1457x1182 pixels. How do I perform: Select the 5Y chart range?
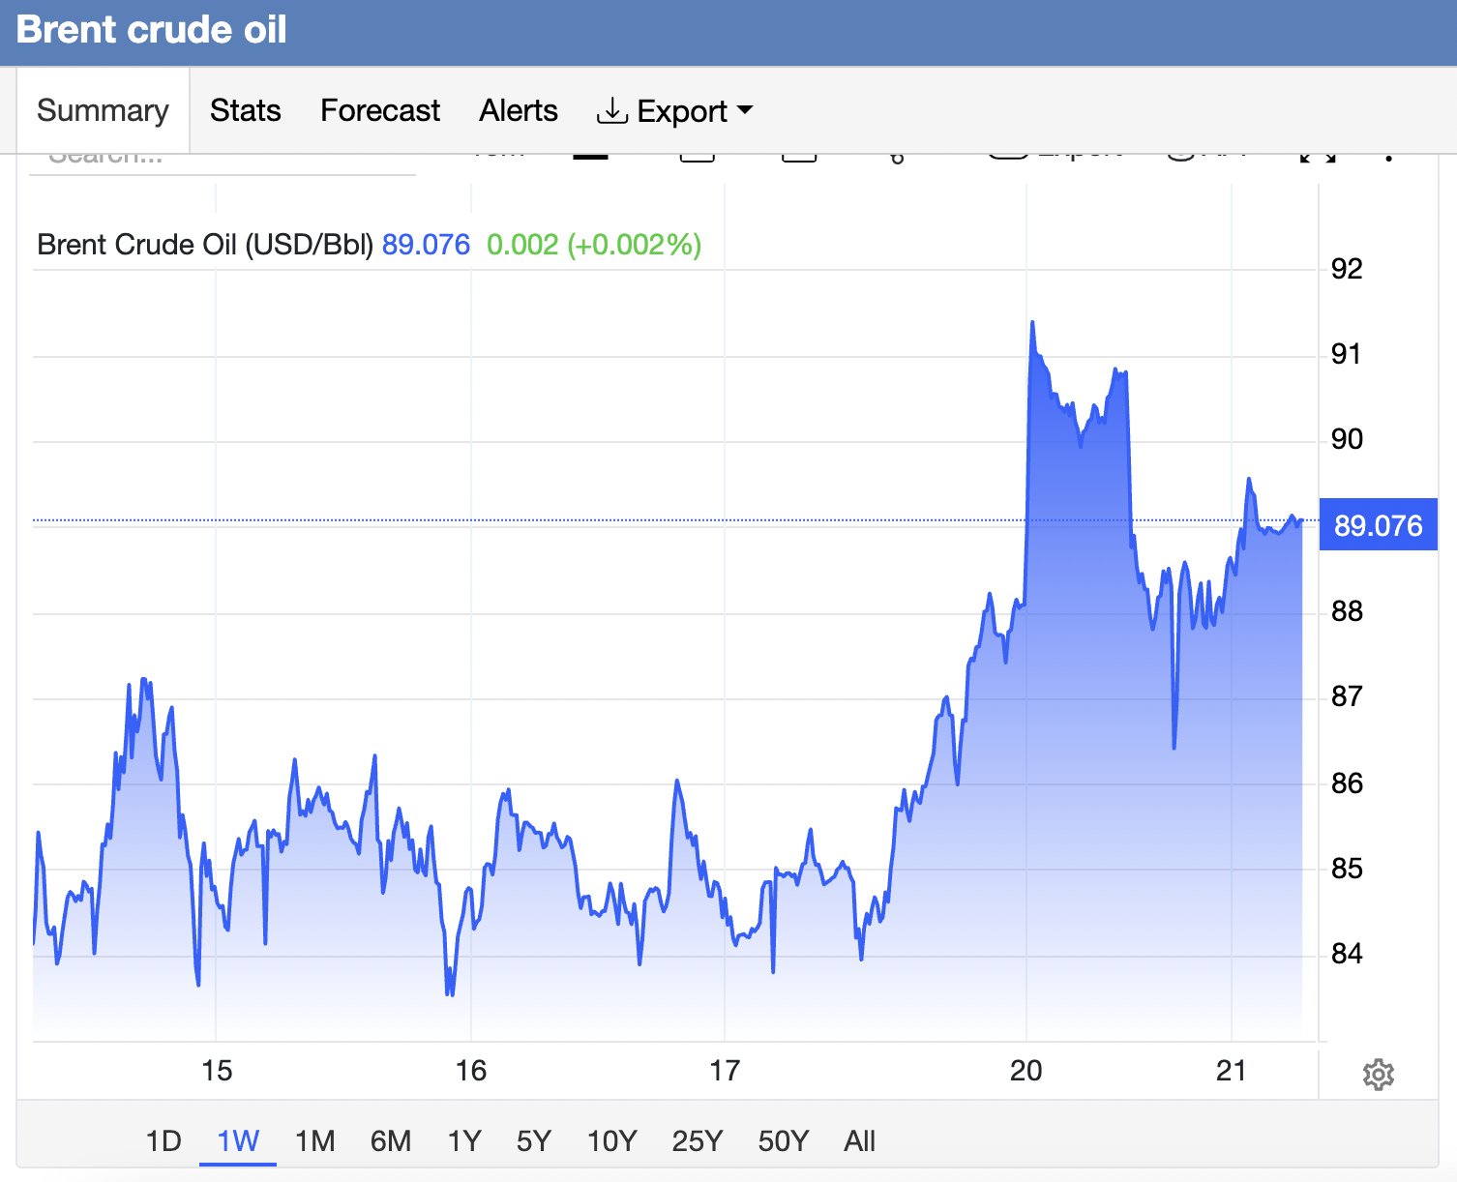tap(534, 1141)
